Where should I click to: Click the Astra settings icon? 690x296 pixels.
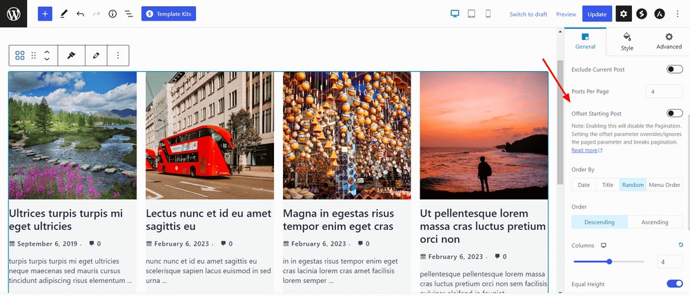click(x=660, y=14)
